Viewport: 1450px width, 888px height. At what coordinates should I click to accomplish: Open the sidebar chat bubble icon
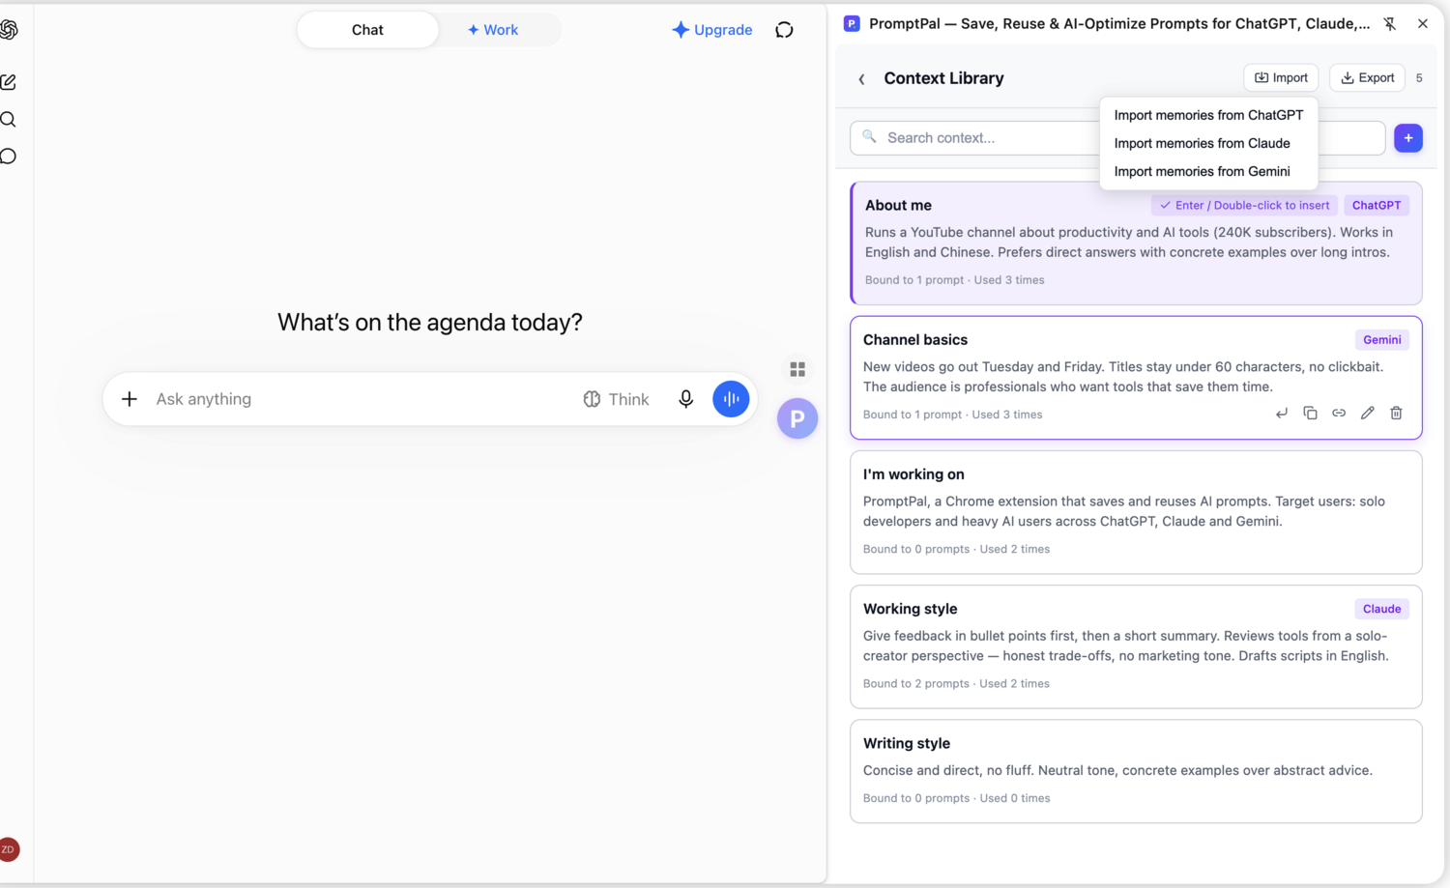9,157
